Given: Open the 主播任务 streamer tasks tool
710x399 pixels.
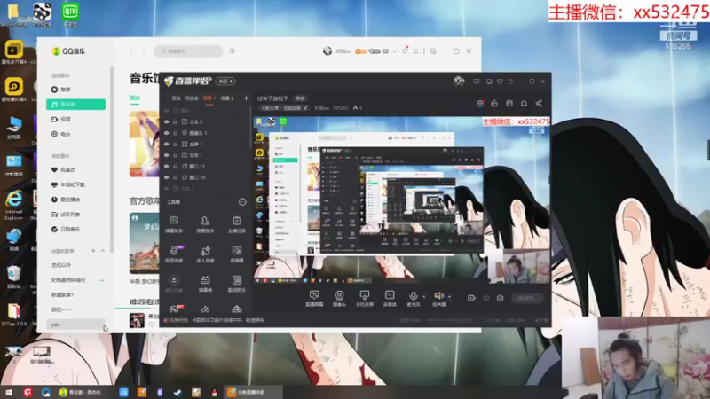Looking at the screenshot, I should [x=236, y=224].
